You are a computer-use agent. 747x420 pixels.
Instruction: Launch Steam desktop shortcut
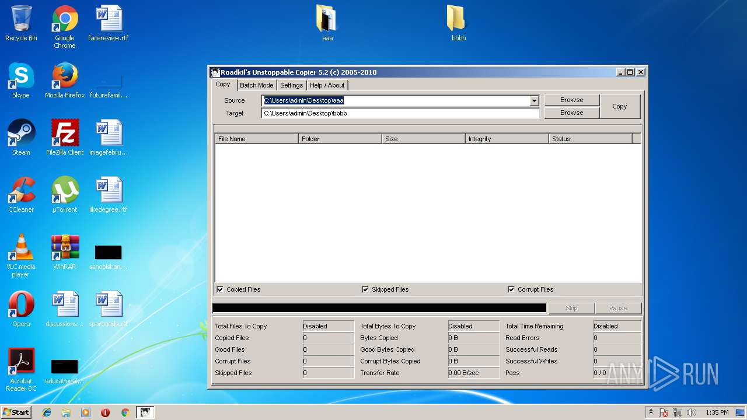21,138
